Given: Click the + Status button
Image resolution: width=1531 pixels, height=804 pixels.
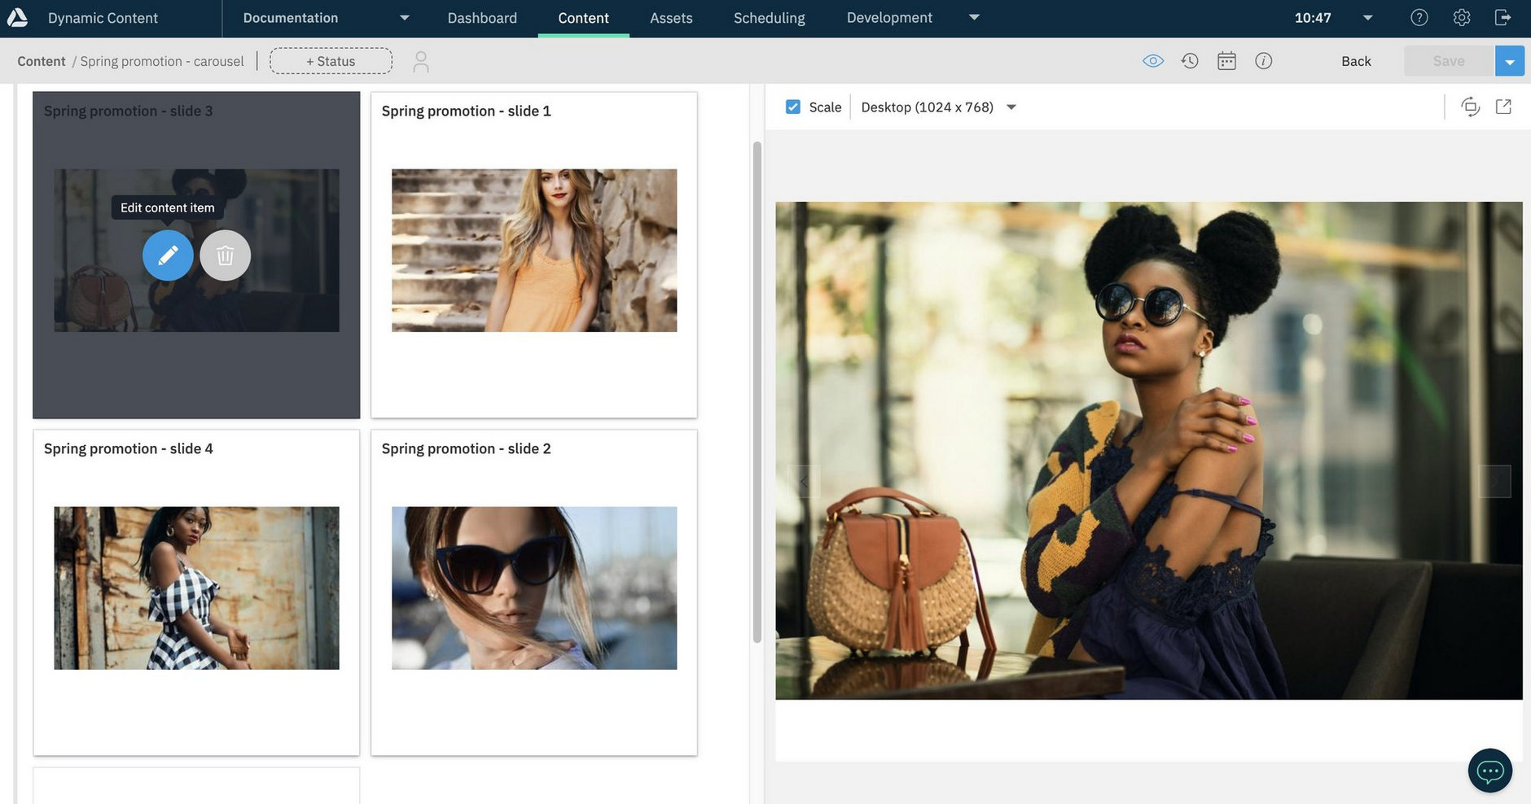Looking at the screenshot, I should [x=331, y=61].
